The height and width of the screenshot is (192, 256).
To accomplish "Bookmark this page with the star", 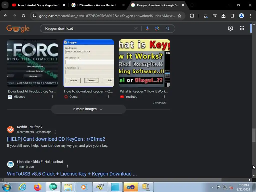I will (x=179, y=16).
